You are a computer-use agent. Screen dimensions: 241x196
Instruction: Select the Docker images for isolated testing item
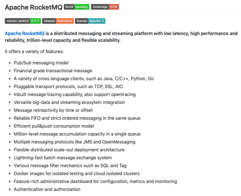(x=77, y=173)
